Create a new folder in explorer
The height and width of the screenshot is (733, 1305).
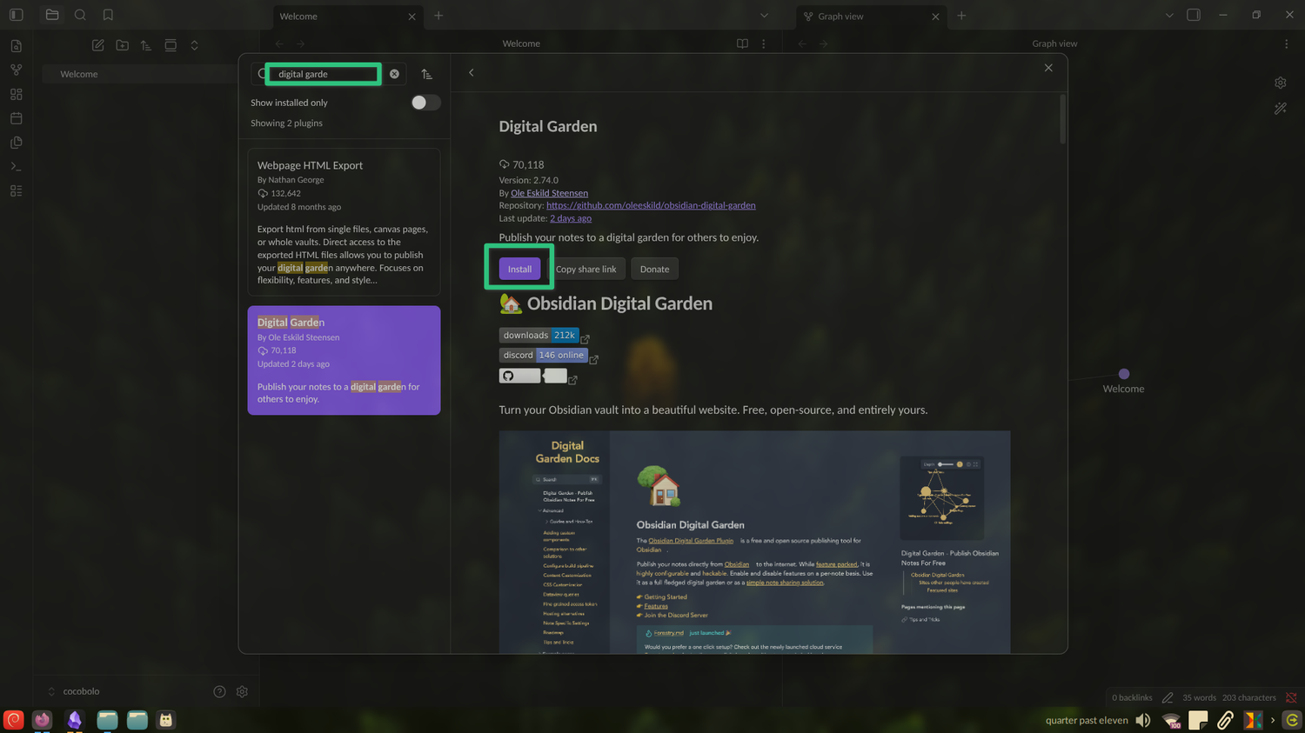coord(123,45)
